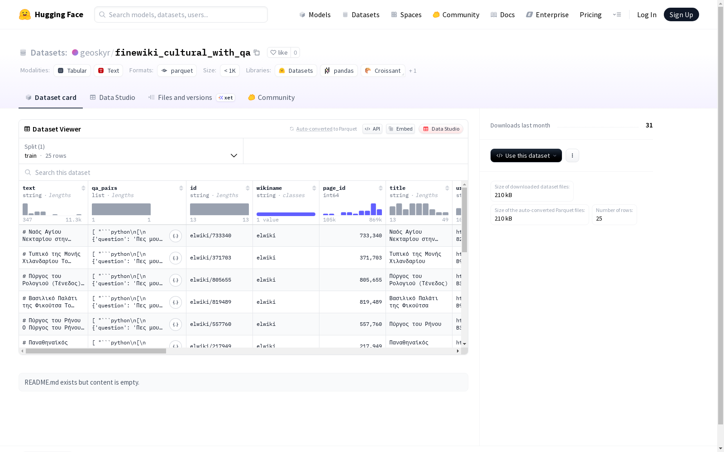The image size is (724, 452).
Task: Open Spaces in top navigation
Action: [406, 14]
